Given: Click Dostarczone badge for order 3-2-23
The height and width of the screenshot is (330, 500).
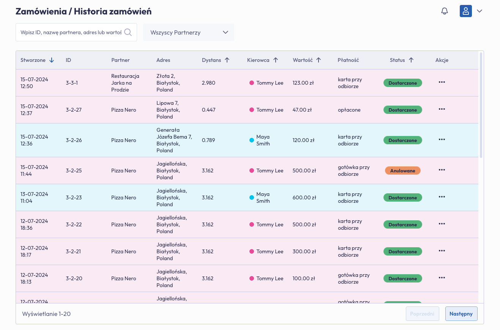Looking at the screenshot, I should (403, 197).
